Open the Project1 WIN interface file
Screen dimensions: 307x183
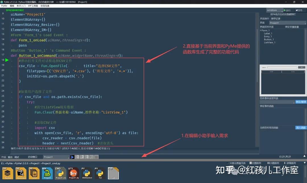(47, 173)
